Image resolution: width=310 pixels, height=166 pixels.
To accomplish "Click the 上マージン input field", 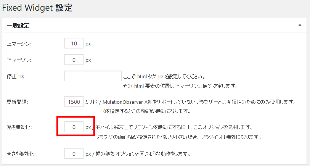I will click(74, 44).
